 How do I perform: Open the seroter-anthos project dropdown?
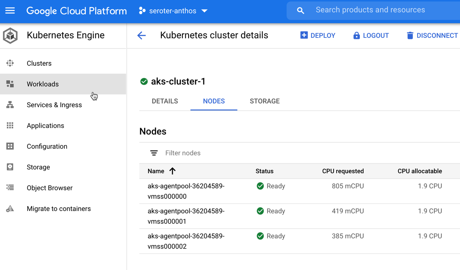[x=173, y=11]
